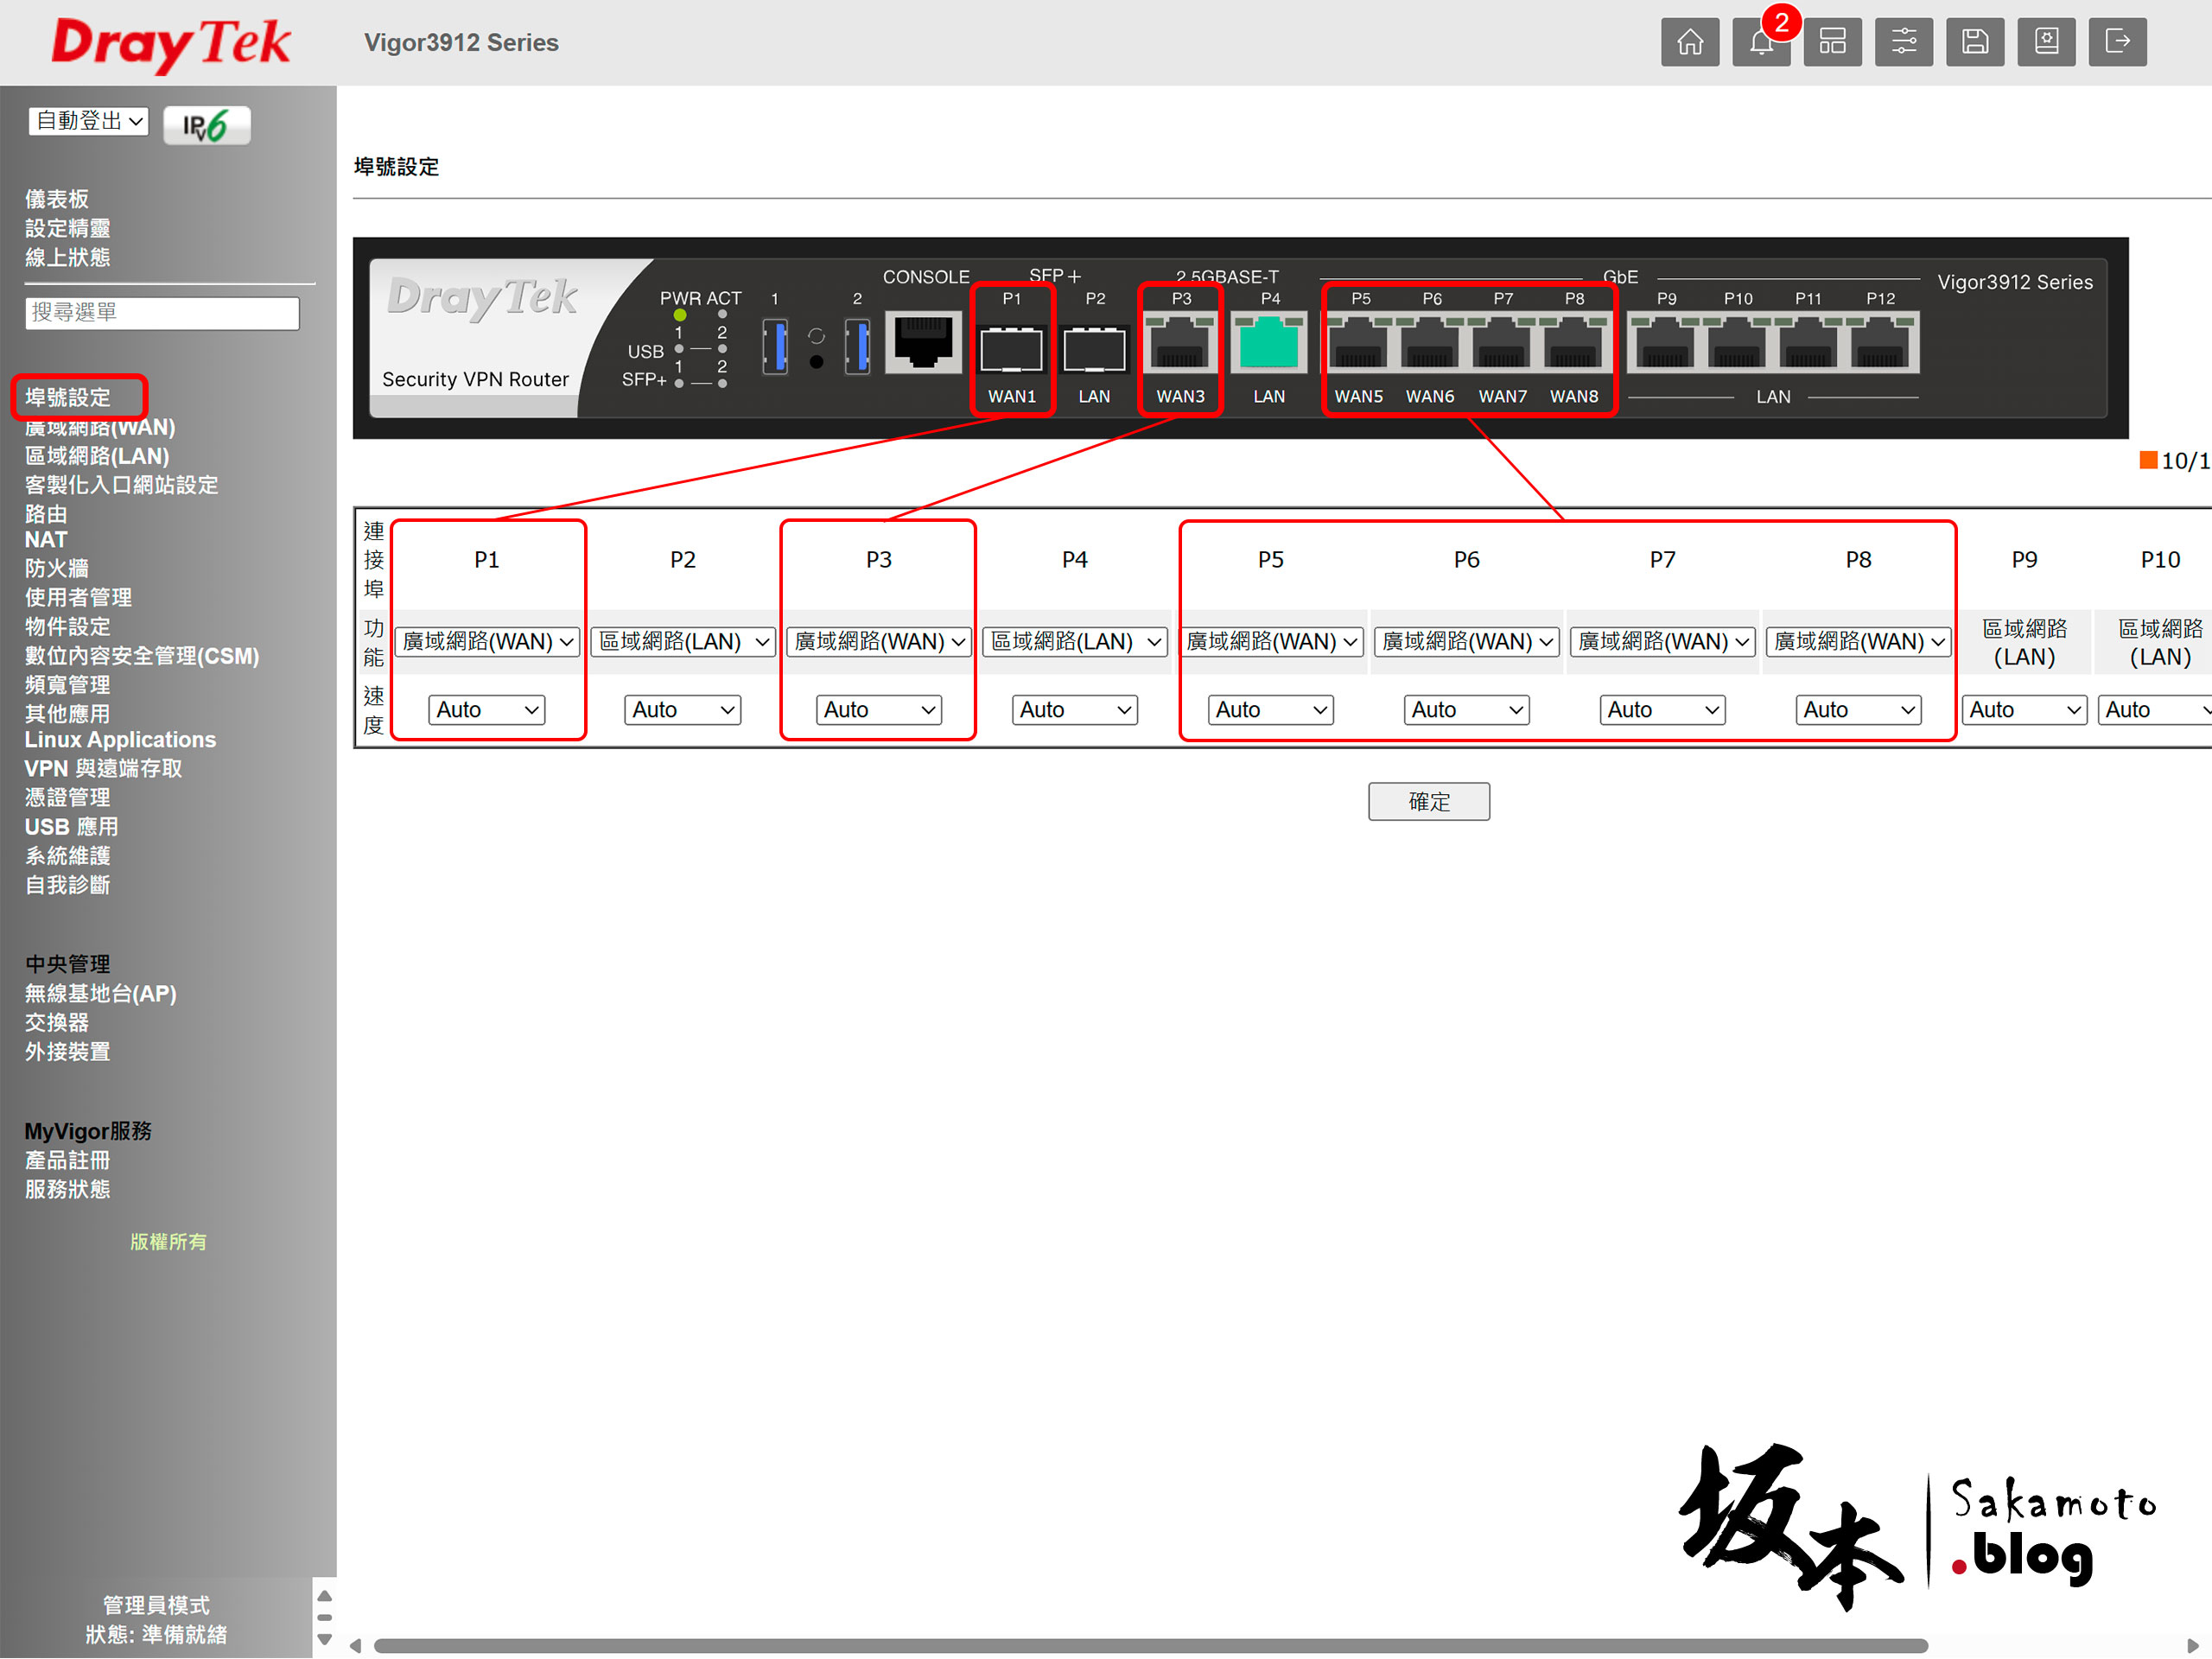Viewport: 2212px width, 1659px height.
Task: Click the IPv6 logo button
Action: [x=207, y=125]
